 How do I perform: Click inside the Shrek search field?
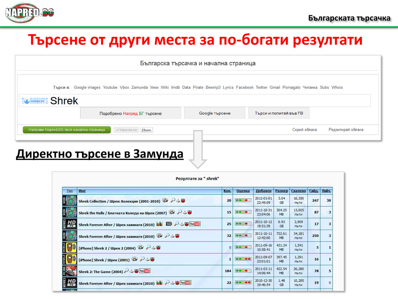point(195,101)
